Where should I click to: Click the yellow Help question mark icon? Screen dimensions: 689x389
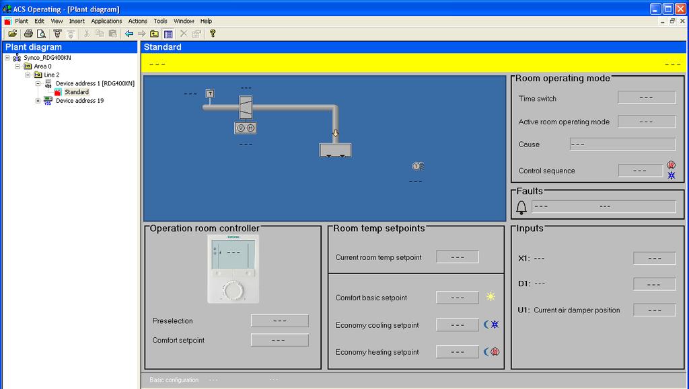click(x=213, y=34)
